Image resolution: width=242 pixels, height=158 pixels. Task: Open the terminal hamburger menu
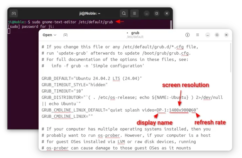[134, 14]
